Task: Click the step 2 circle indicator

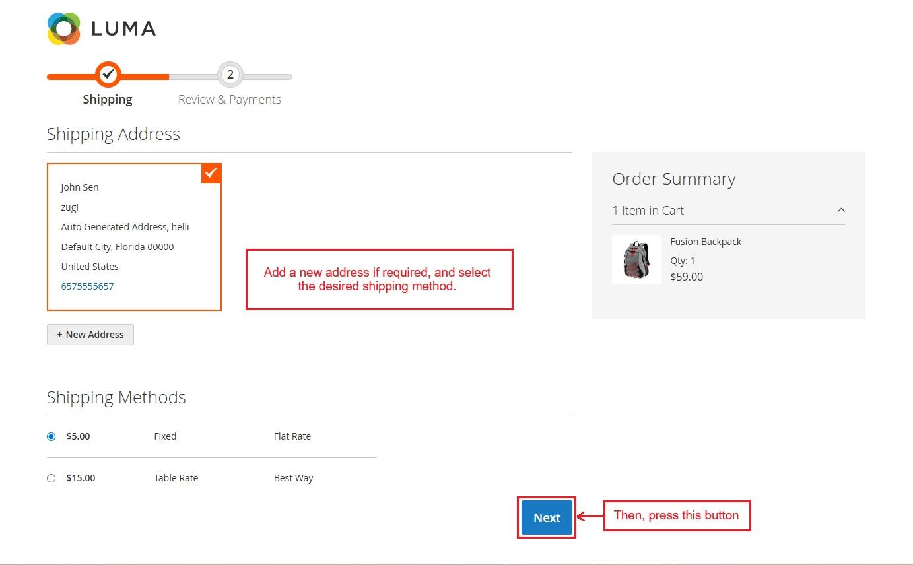Action: tap(230, 75)
